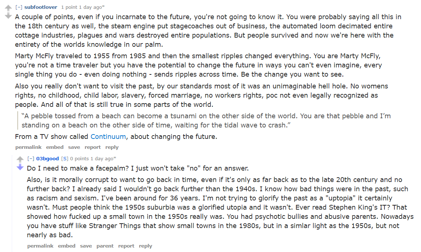Collapse 03bgood's reply with [–]
The width and height of the screenshot is (421, 252).
tap(31, 158)
